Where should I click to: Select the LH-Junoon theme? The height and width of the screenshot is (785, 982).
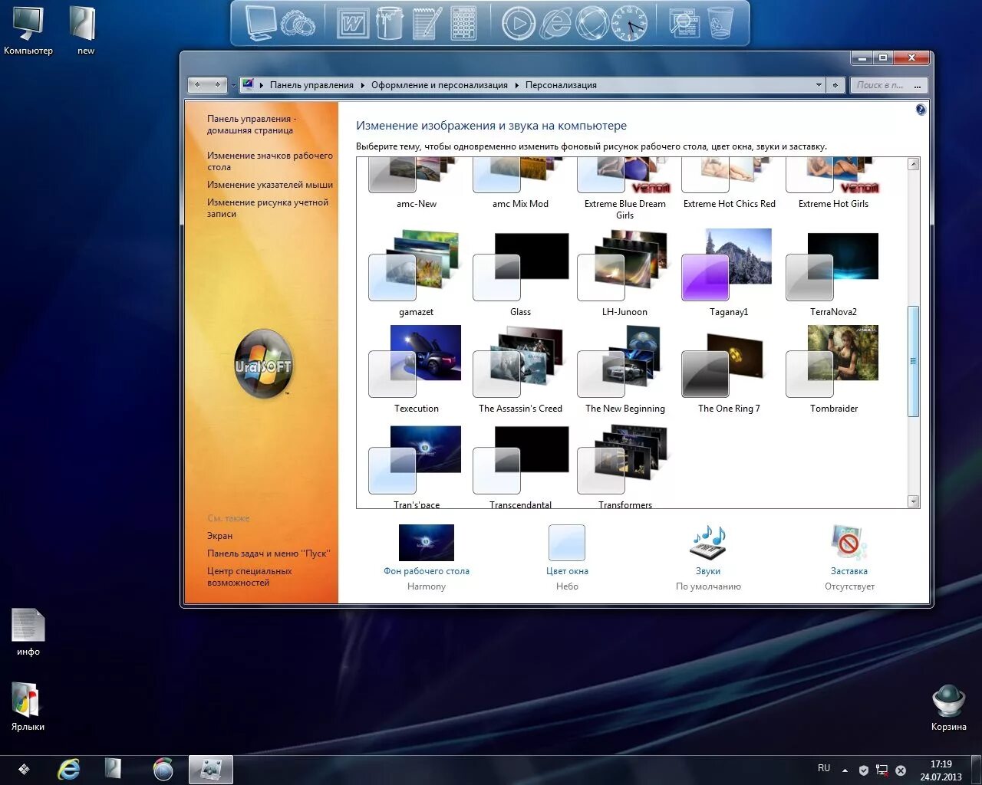coord(625,274)
